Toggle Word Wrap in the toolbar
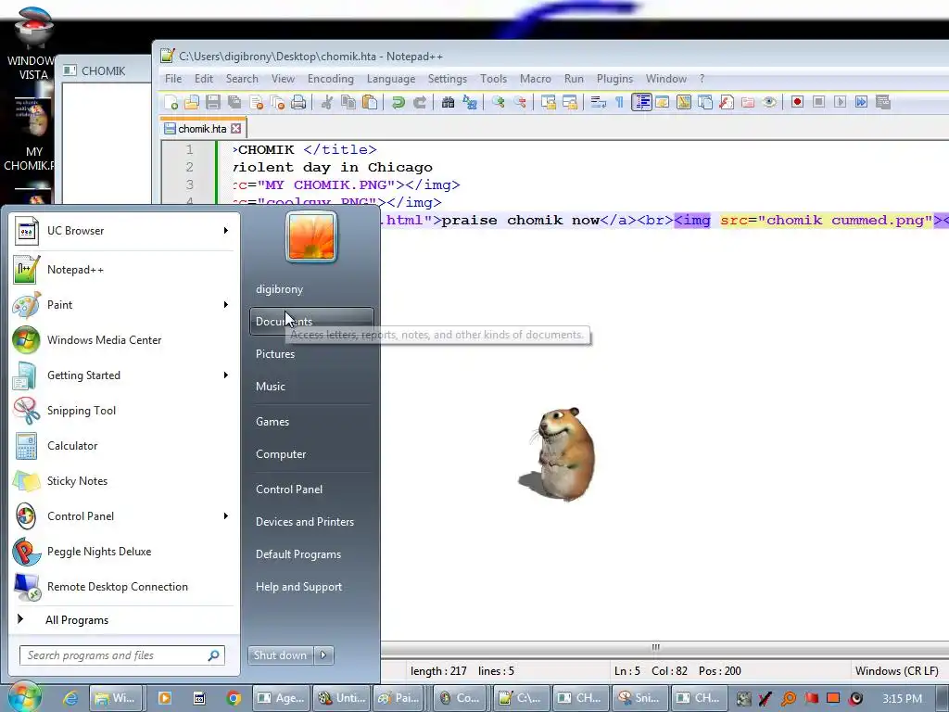The height and width of the screenshot is (712, 949). tap(598, 102)
